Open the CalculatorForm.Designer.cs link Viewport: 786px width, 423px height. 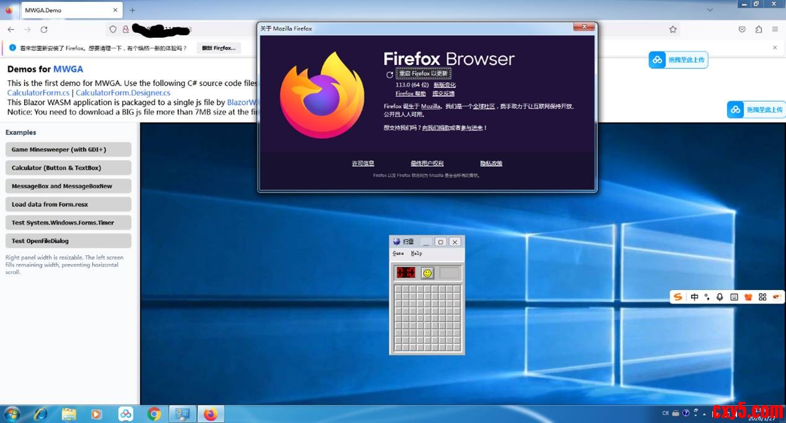tap(123, 93)
